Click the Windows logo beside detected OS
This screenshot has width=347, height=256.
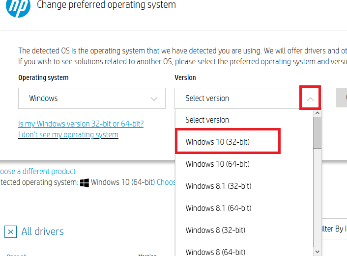85,182
